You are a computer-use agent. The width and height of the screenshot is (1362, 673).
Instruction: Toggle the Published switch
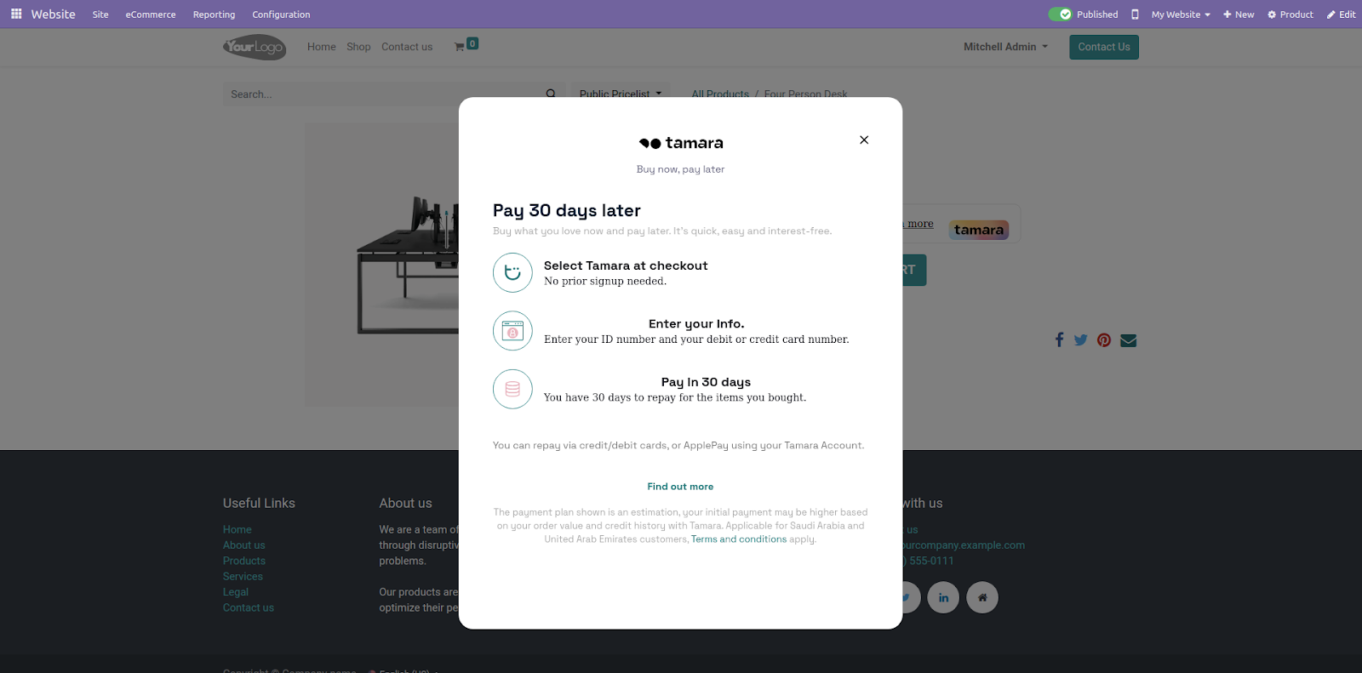click(1060, 14)
